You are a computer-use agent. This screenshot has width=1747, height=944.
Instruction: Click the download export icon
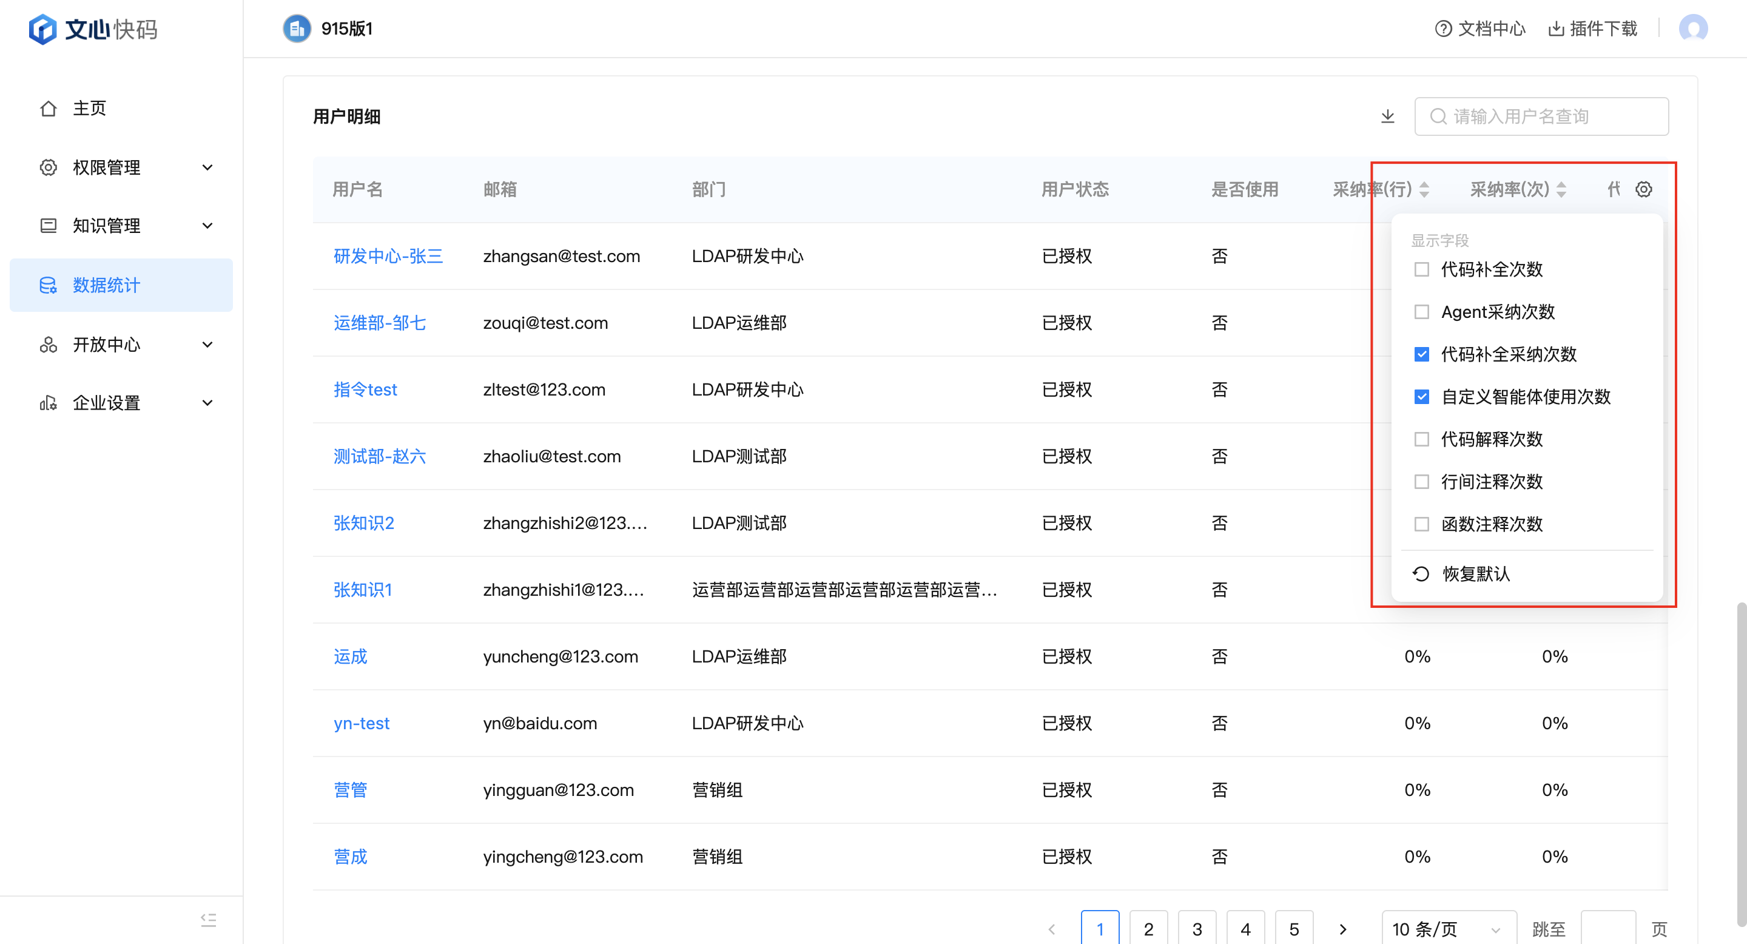tap(1387, 116)
